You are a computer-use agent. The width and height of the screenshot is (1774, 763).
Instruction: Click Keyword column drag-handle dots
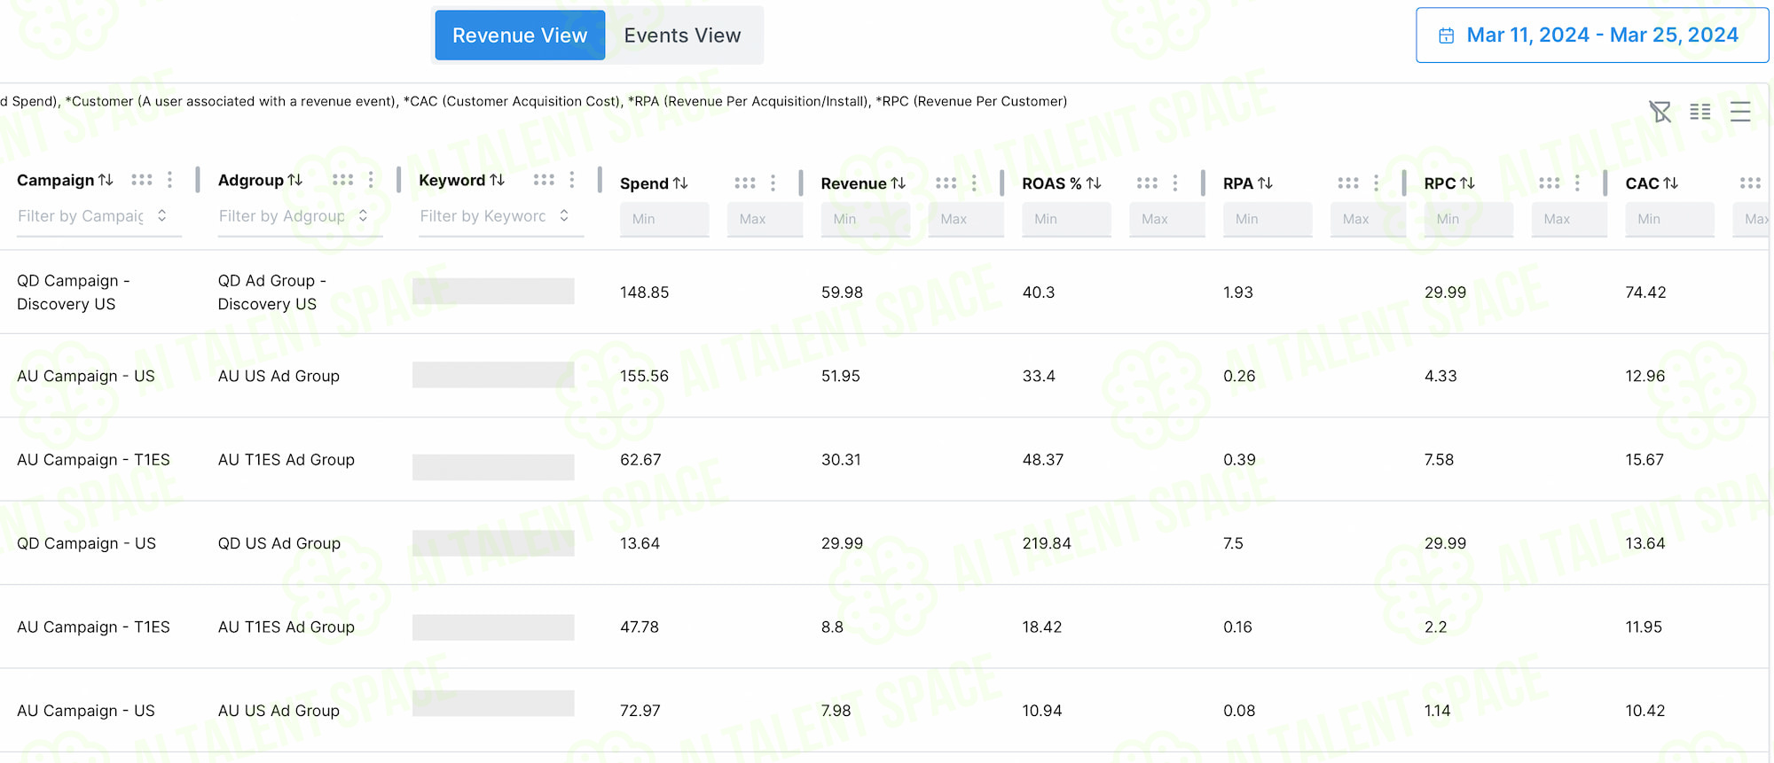[544, 180]
